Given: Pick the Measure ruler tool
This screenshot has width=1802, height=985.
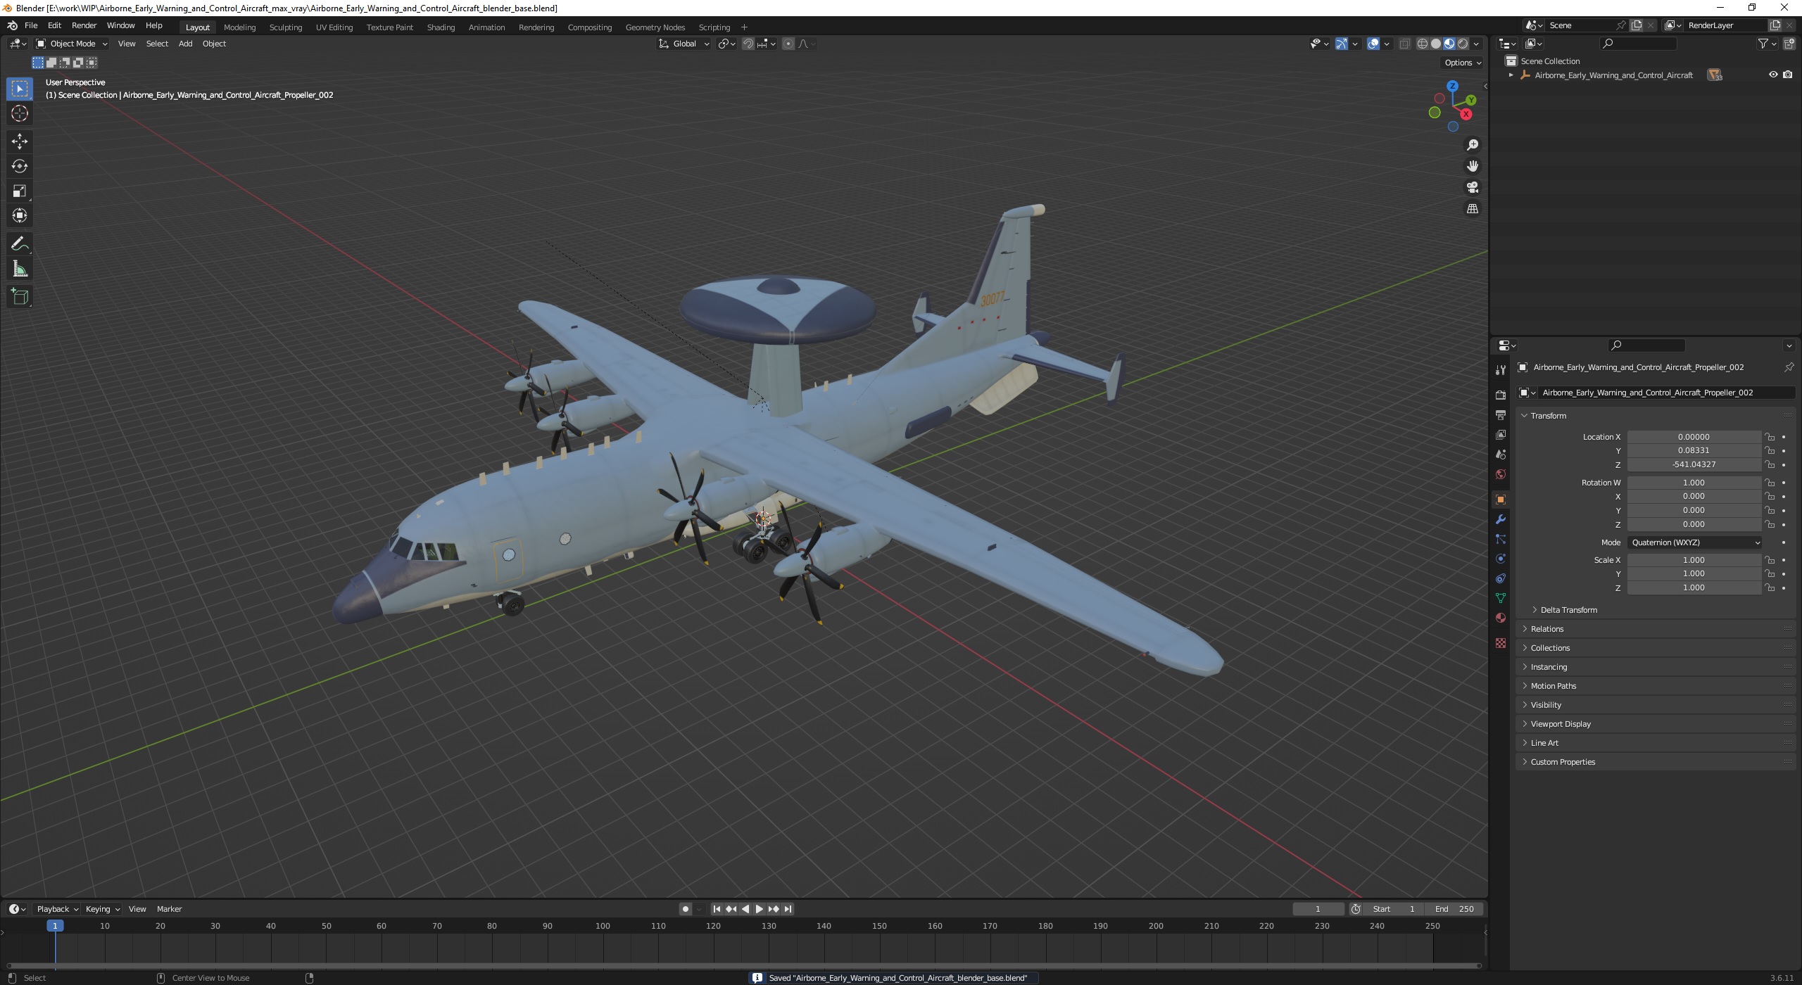Looking at the screenshot, I should 20,269.
